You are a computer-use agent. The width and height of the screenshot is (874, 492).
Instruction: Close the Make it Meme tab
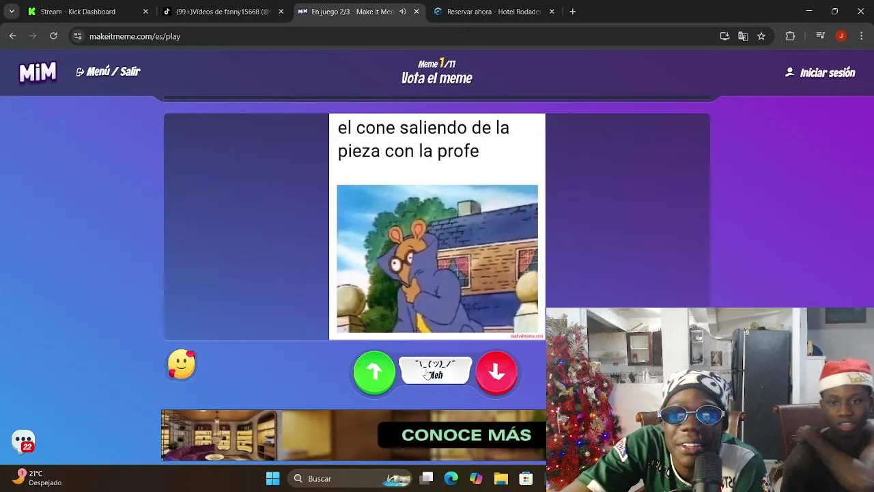pyautogui.click(x=416, y=12)
